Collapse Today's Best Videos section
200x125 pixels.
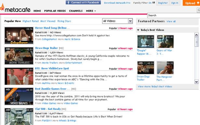point(138,30)
